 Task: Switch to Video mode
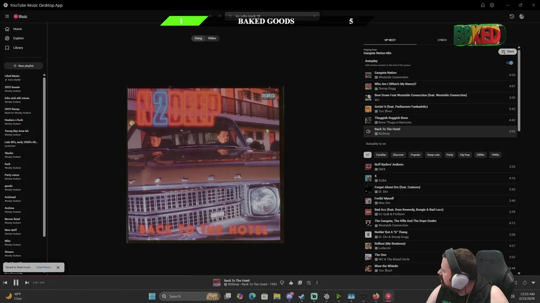(212, 38)
